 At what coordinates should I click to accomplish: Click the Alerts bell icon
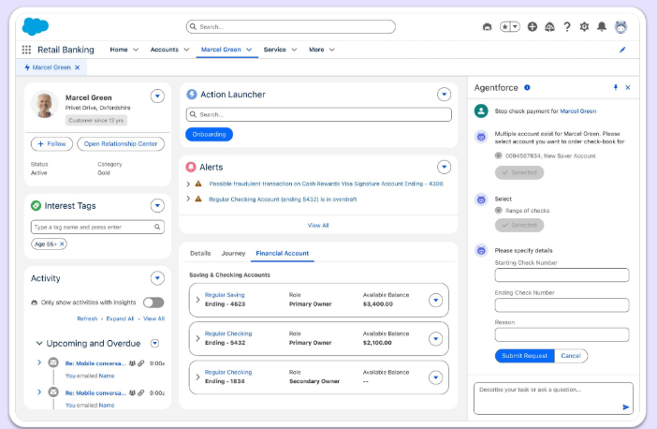point(191,167)
